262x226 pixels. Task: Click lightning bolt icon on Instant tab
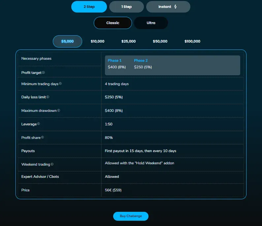point(175,7)
